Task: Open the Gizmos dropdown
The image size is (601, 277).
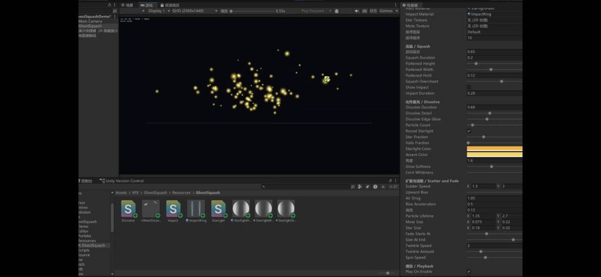Action: pos(388,11)
